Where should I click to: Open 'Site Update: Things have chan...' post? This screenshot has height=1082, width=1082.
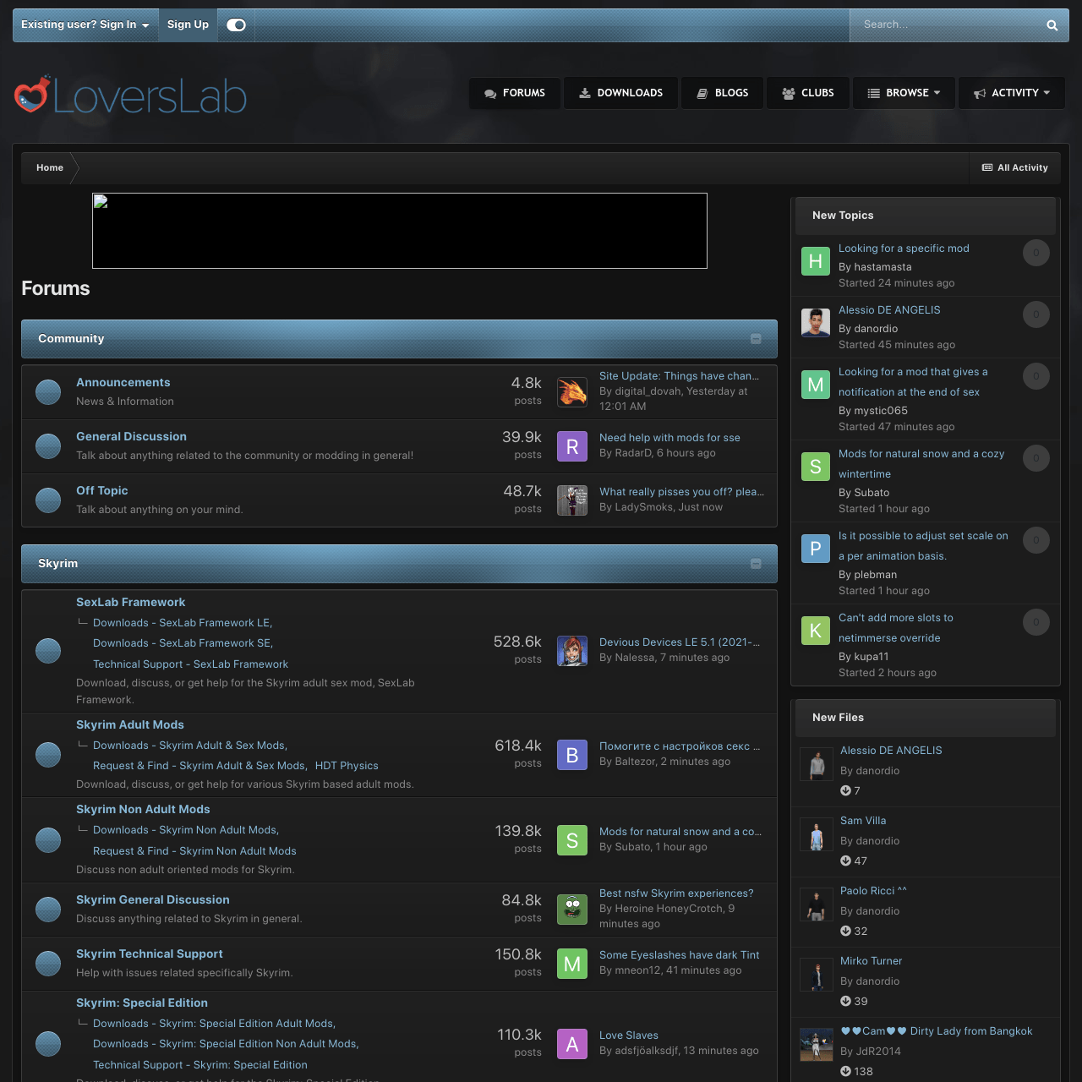(x=679, y=376)
